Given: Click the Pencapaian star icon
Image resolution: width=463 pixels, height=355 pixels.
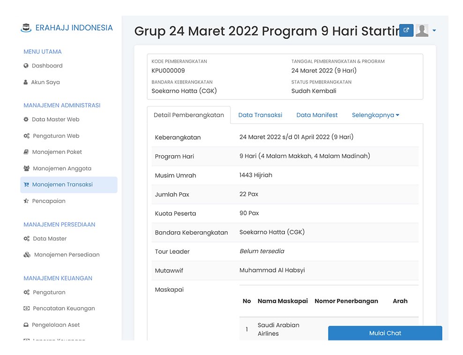Looking at the screenshot, I should tap(26, 201).
